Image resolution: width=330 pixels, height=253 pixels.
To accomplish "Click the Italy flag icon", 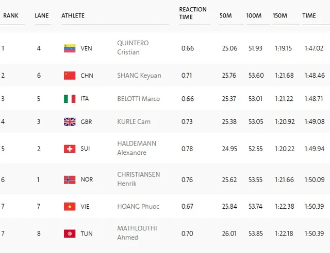I will 70,99.
